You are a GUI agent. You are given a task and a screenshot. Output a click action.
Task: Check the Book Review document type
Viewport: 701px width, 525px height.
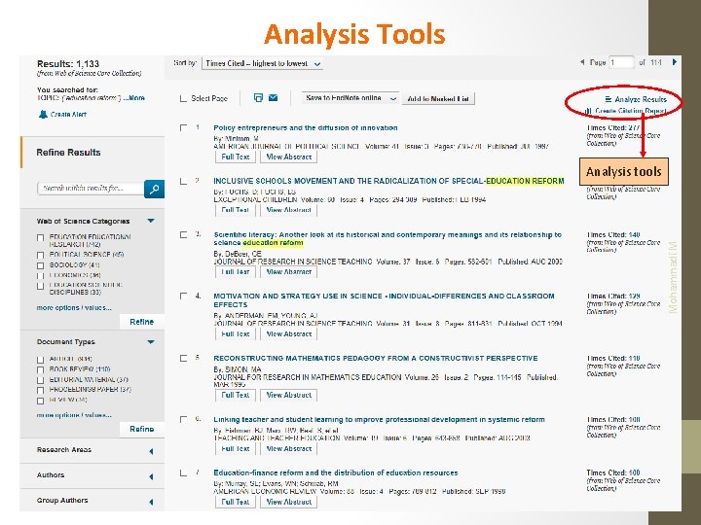click(40, 369)
